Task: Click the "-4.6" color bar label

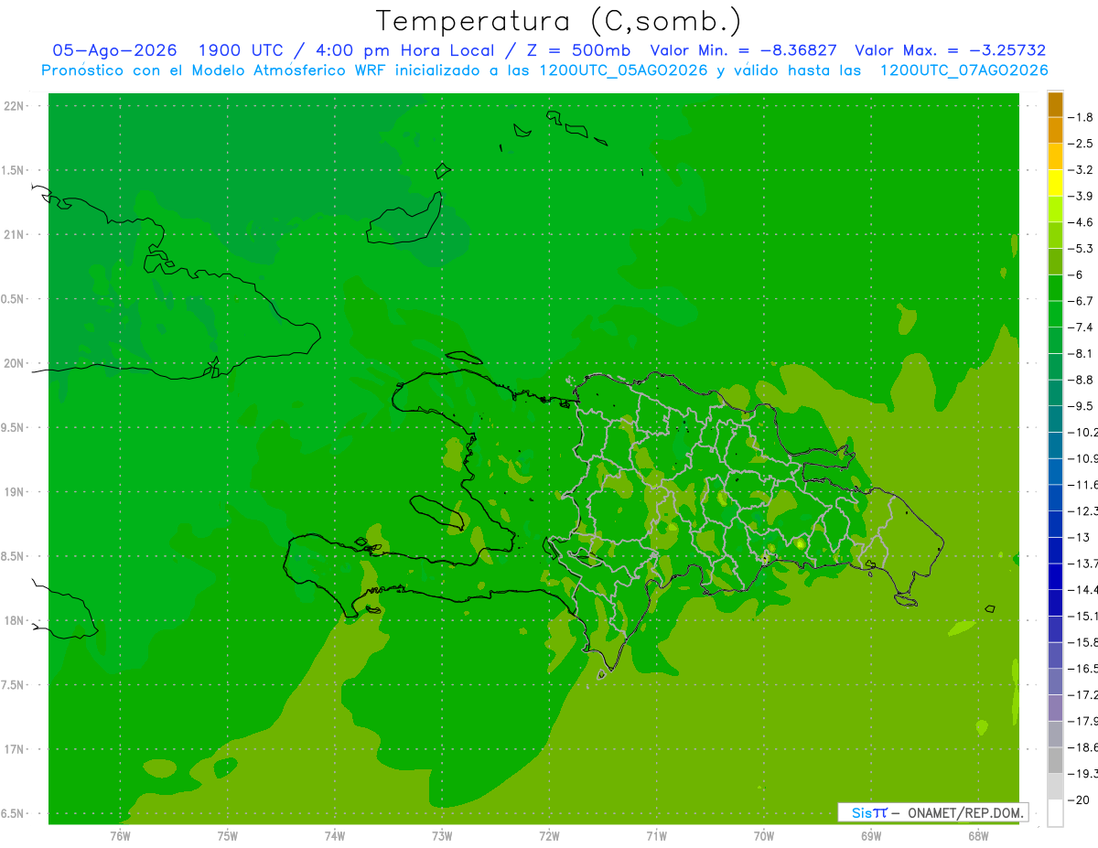Action: tap(1081, 222)
